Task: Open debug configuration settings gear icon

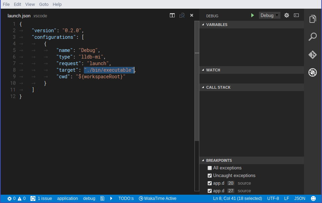Action: click(x=286, y=15)
